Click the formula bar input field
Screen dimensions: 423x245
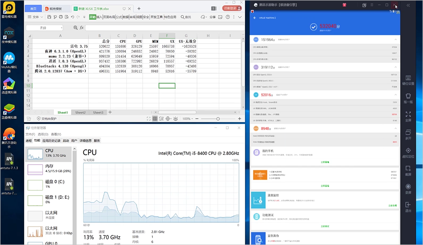[x=164, y=28]
